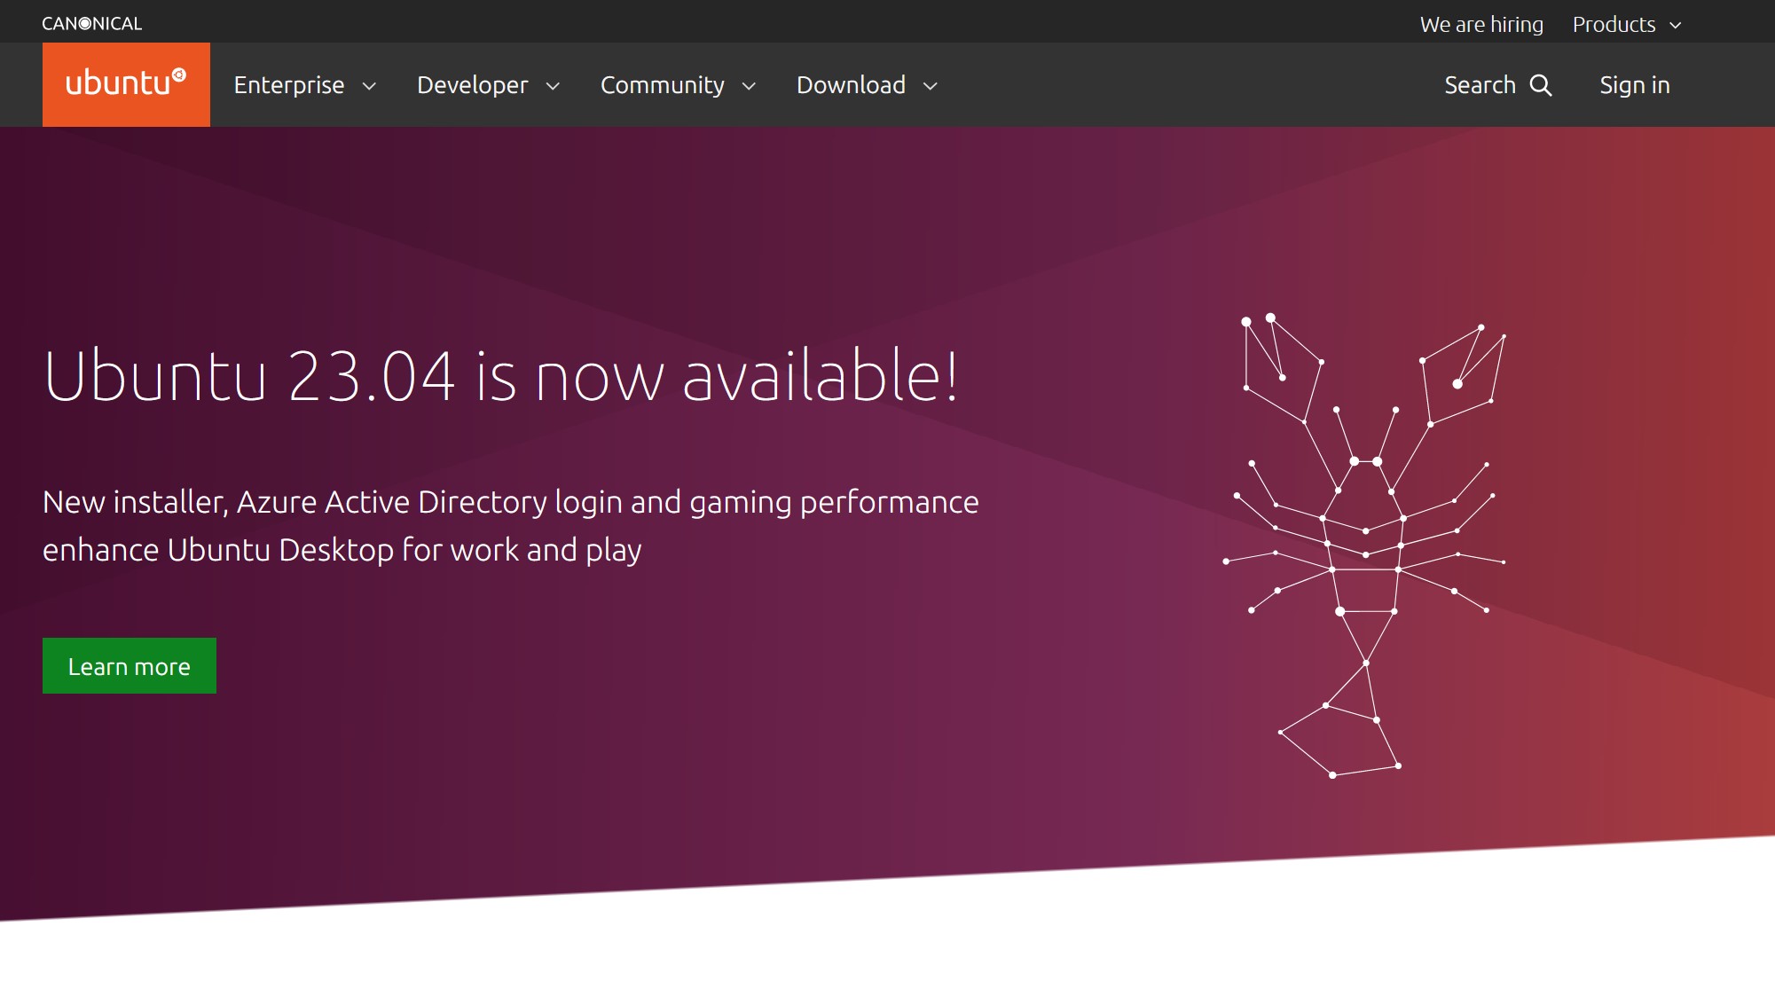Expand the Download menu chevron
1775x981 pixels.
tap(931, 86)
